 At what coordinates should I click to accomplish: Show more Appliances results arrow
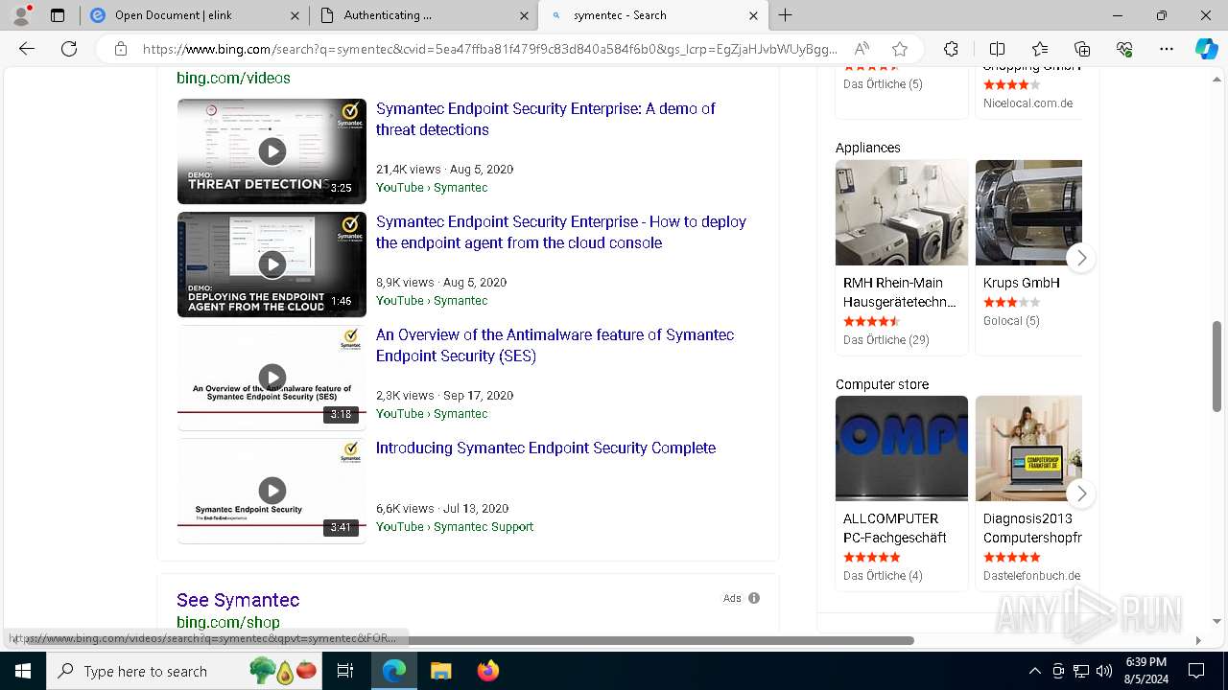click(x=1081, y=258)
